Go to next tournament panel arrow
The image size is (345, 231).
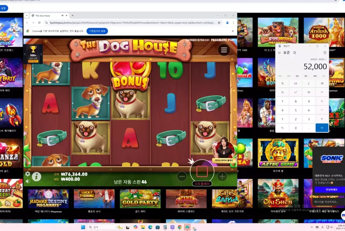tap(41, 54)
